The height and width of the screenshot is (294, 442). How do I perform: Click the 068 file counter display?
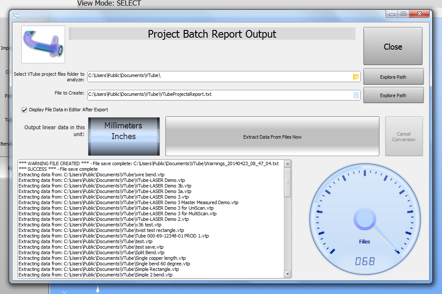coord(365,261)
